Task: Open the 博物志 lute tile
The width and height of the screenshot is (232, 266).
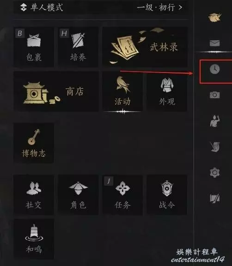Action: 34,143
